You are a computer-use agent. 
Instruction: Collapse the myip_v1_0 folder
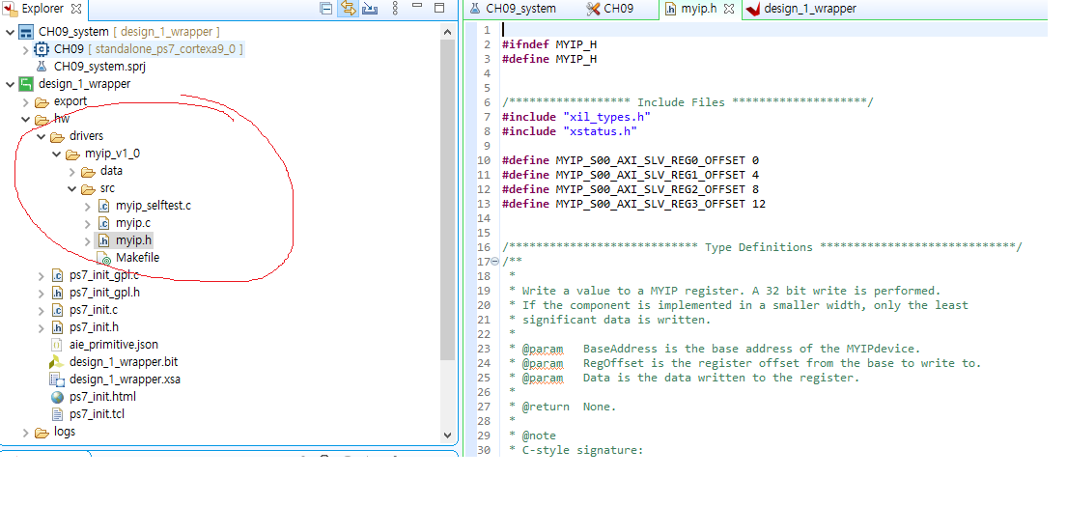[56, 154]
